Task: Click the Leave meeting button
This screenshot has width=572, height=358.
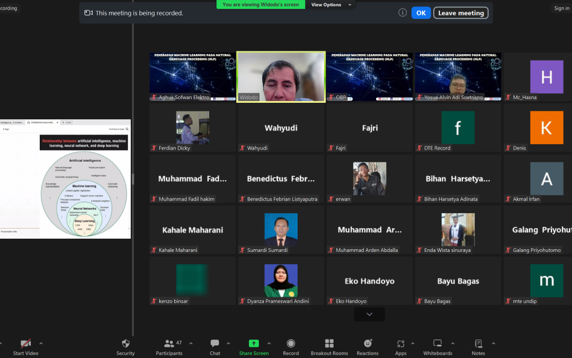Action: (461, 13)
